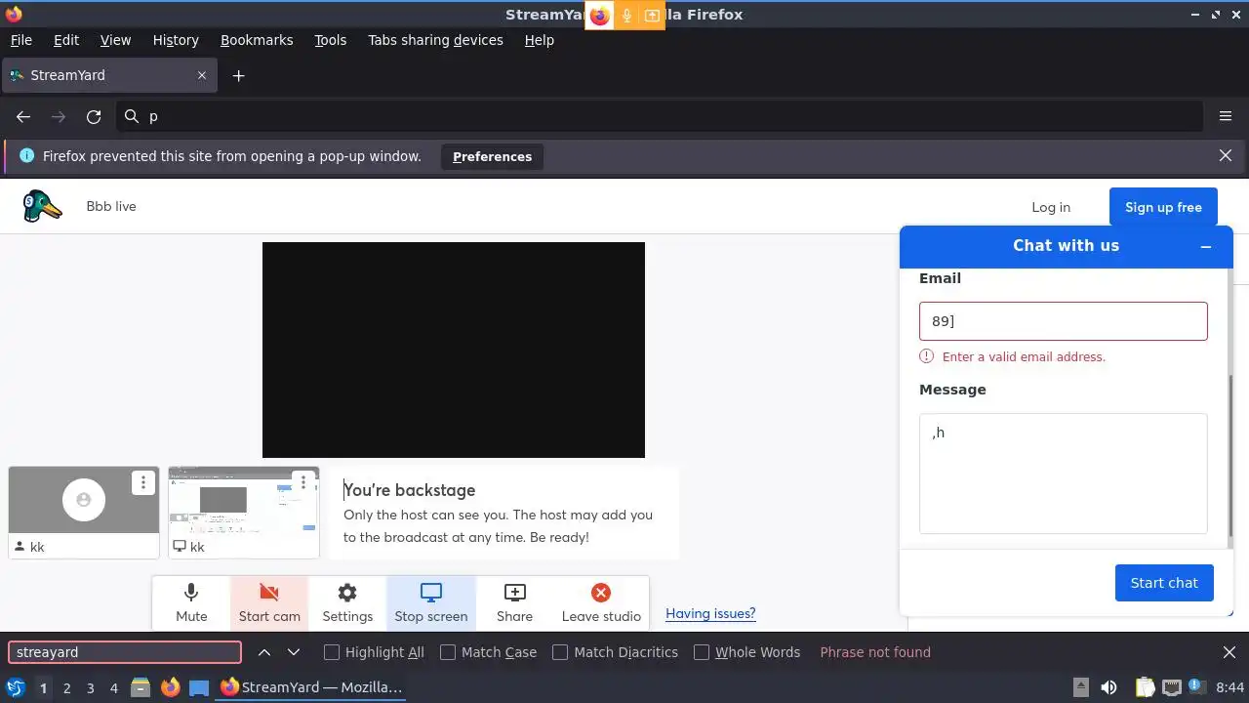Click the microphone sharing indicator in title bar

pos(626,16)
